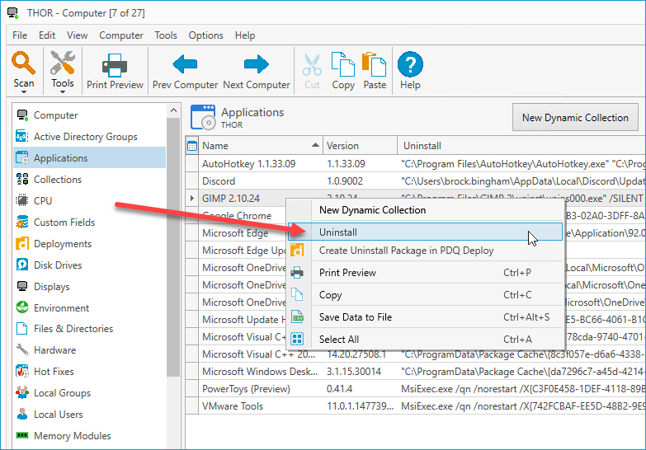The image size is (646, 450).
Task: Select Hardware sidebar item
Action: [89, 350]
